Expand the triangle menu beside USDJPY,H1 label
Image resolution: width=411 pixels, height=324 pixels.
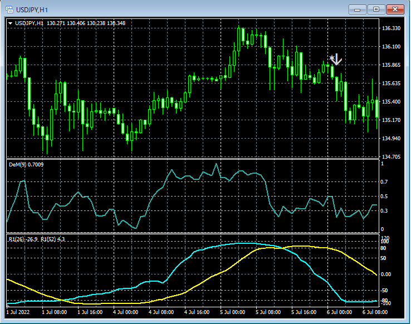(11, 23)
